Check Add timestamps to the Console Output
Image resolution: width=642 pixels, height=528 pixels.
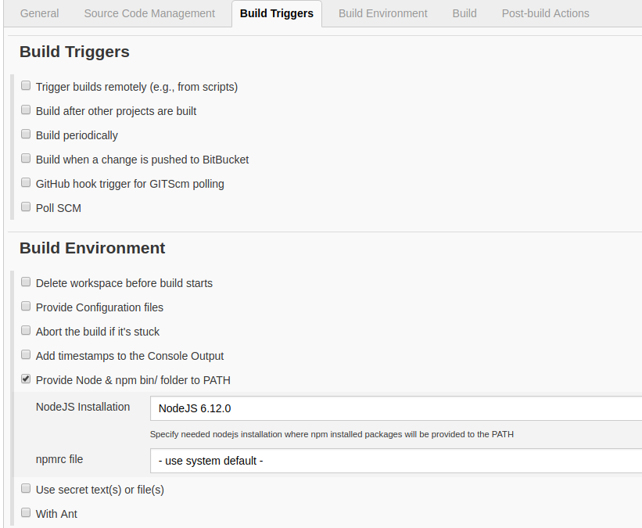26,355
